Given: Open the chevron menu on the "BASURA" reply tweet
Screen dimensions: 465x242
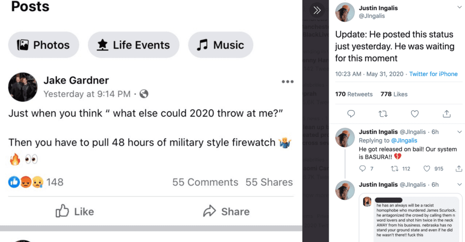Looking at the screenshot, I should (459, 131).
